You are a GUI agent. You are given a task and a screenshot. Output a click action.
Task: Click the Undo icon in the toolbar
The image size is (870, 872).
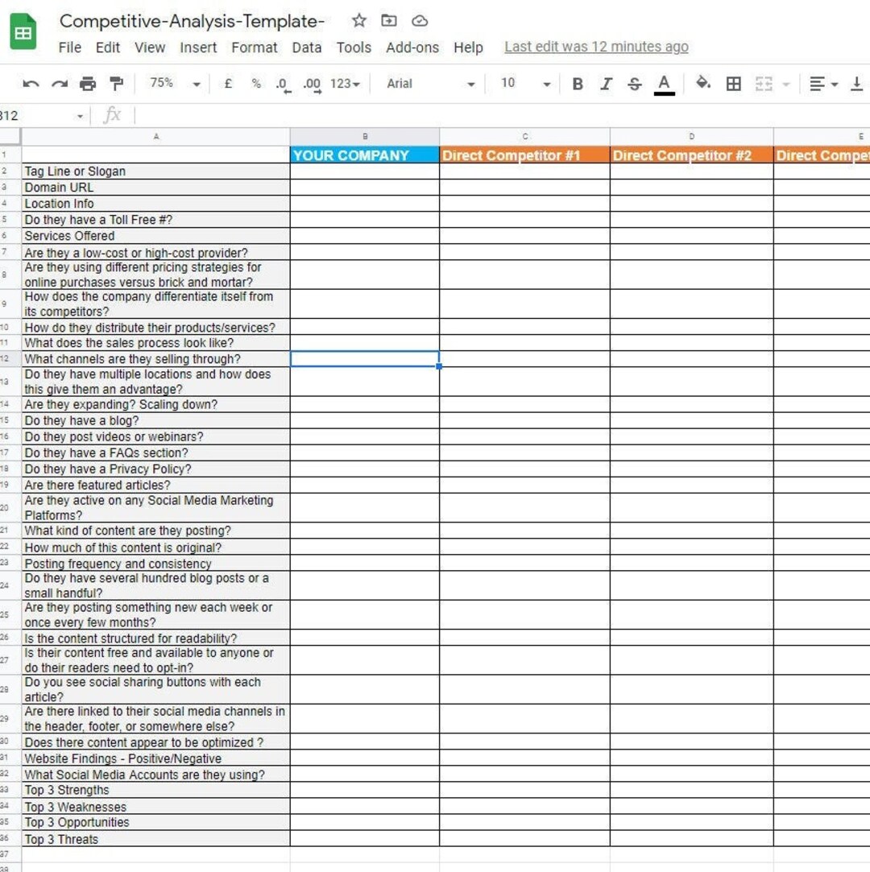31,83
